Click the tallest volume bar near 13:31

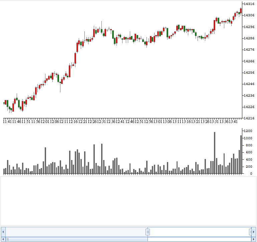pyautogui.click(x=215, y=153)
